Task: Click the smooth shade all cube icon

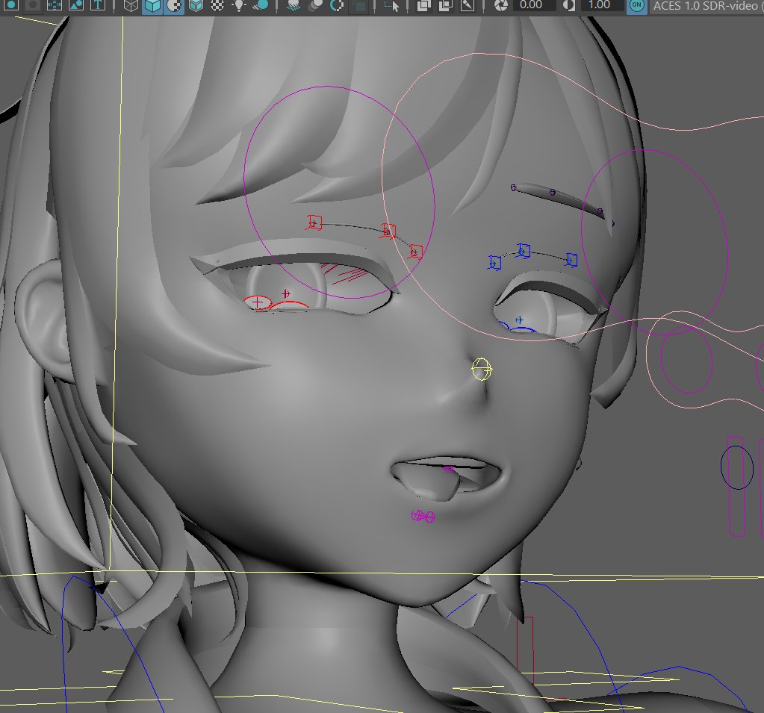Action: tap(152, 5)
